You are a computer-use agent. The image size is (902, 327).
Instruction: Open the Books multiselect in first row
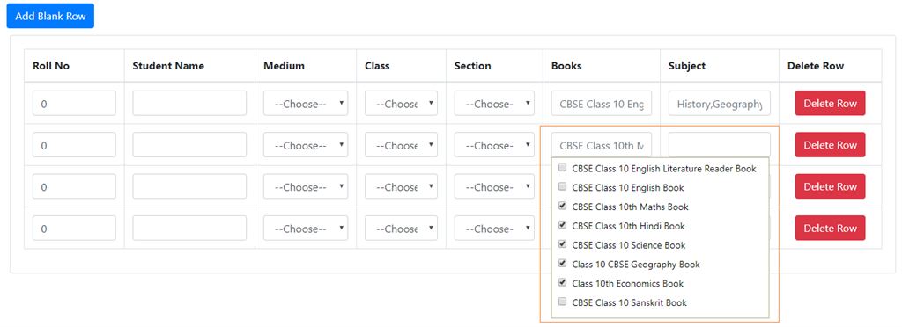tap(602, 103)
